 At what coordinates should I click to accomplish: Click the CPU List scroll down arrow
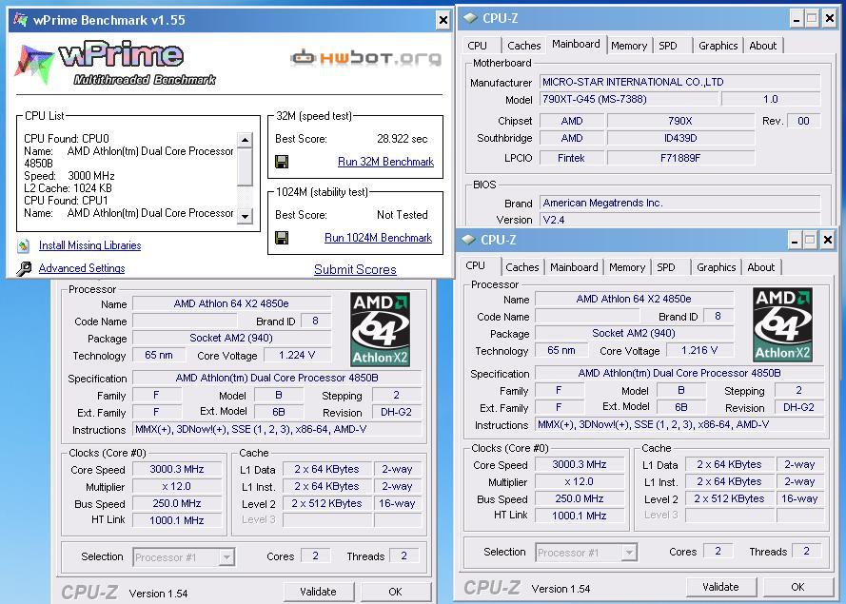[245, 216]
